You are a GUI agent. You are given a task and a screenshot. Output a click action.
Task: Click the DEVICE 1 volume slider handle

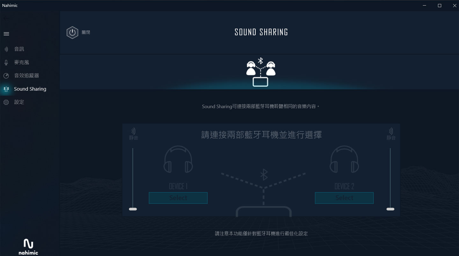pos(133,209)
